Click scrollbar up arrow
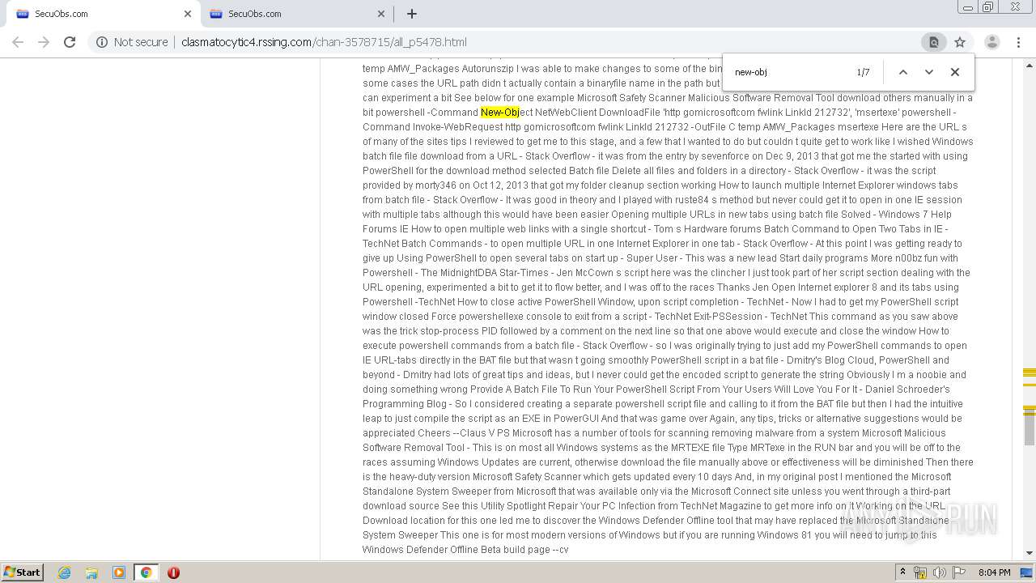The height and width of the screenshot is (583, 1036). click(x=1029, y=64)
